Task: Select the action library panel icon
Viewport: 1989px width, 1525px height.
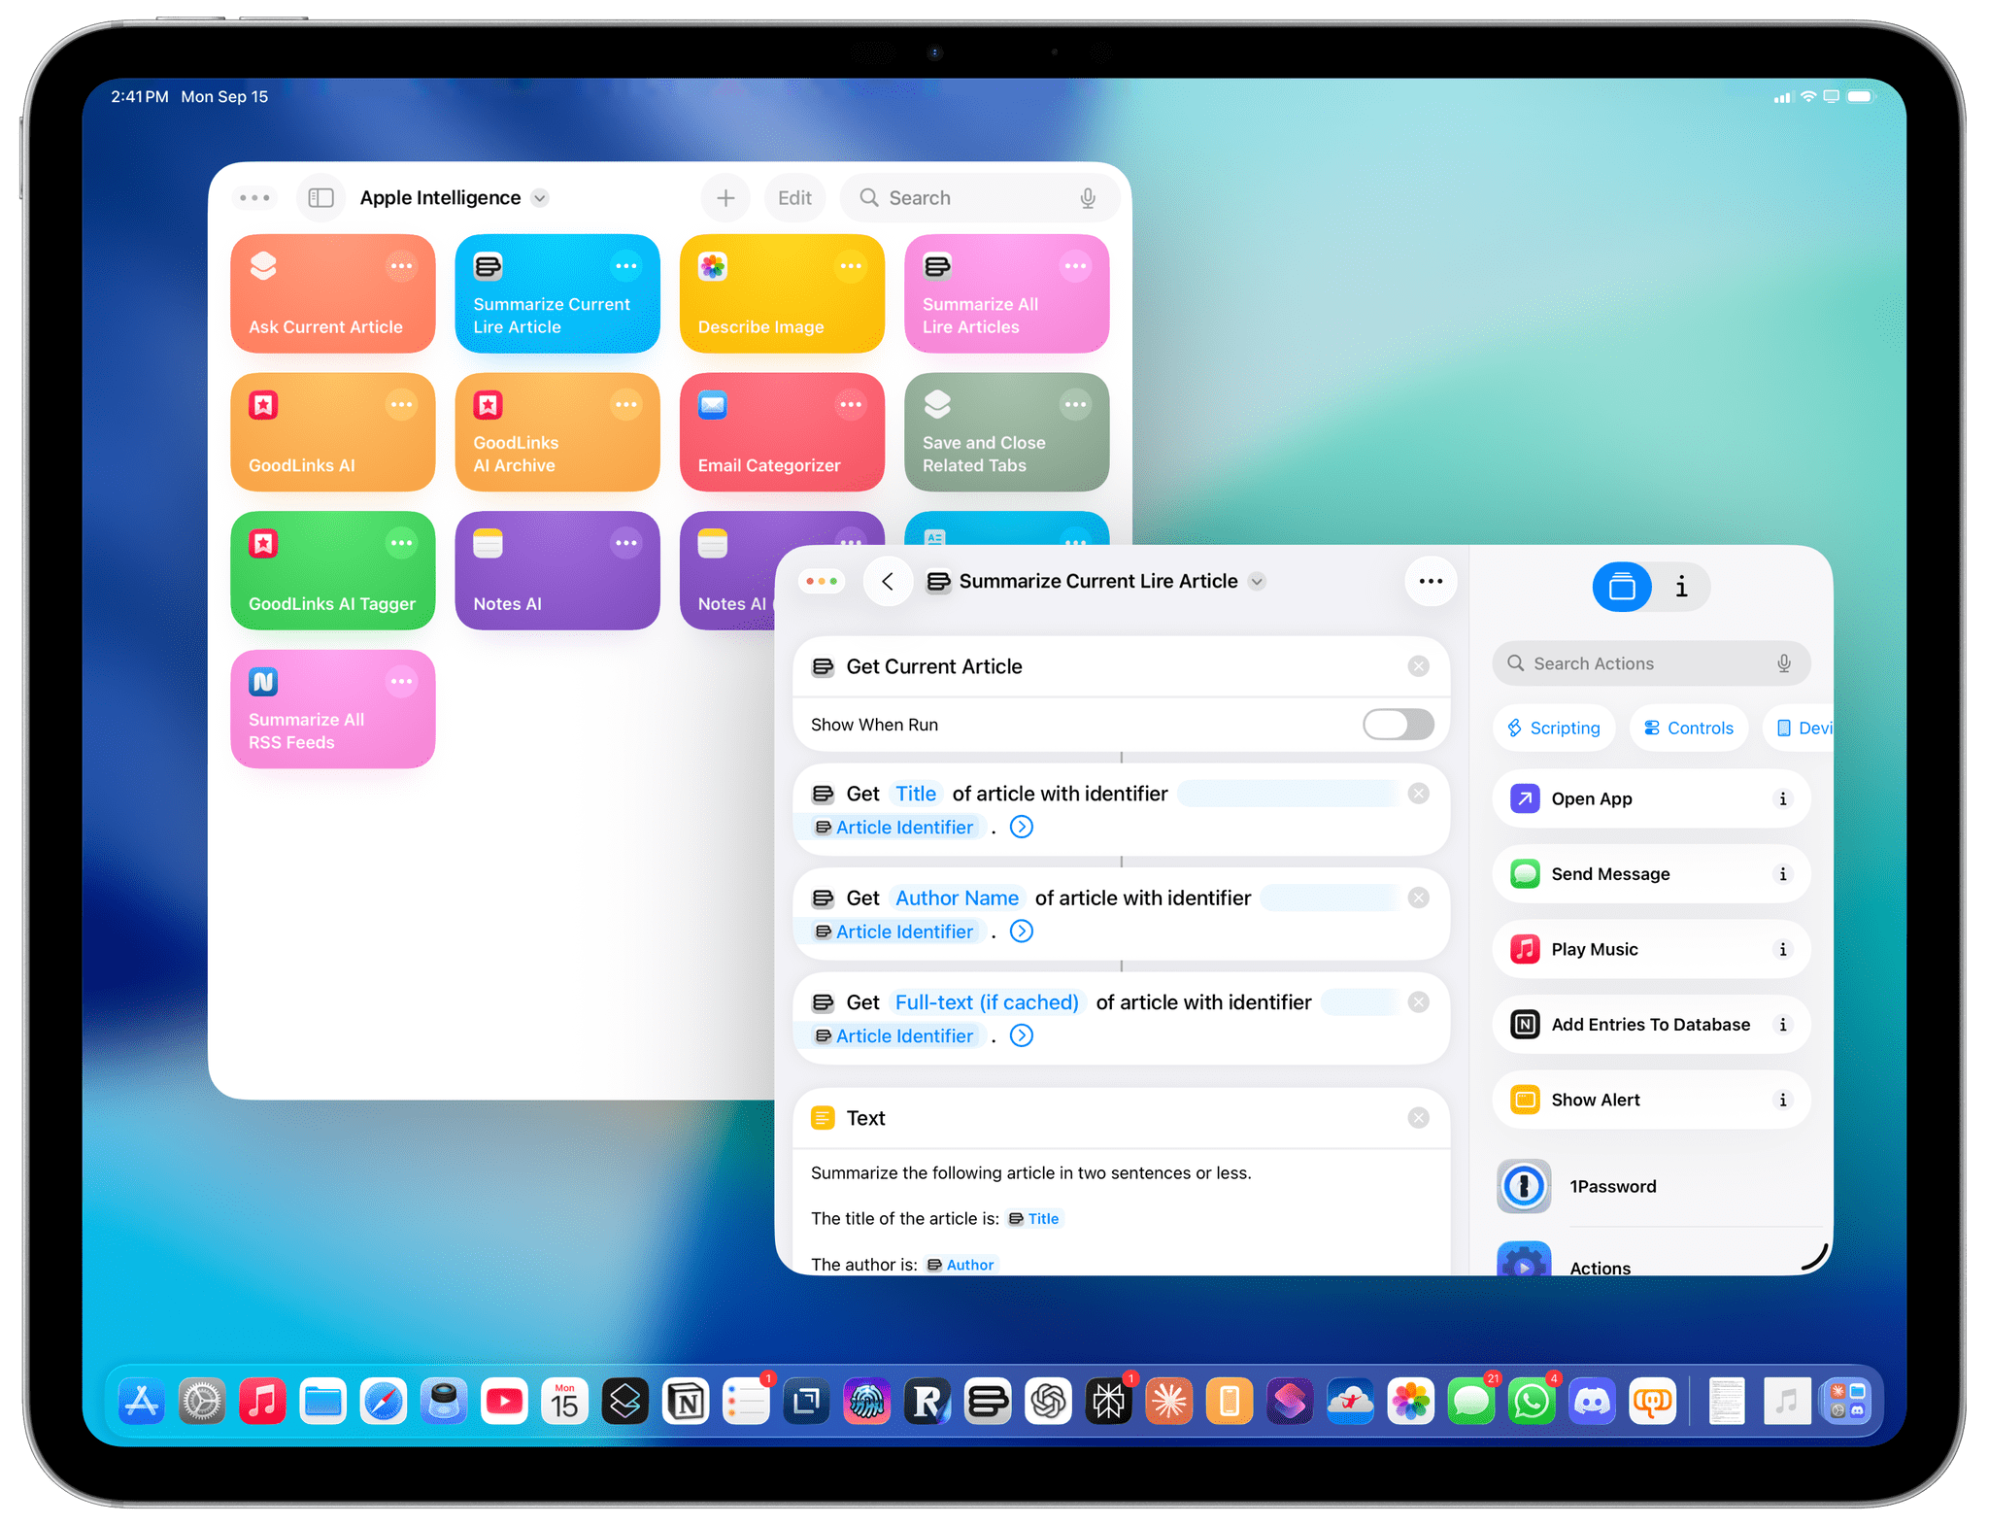Action: pyautogui.click(x=1621, y=587)
